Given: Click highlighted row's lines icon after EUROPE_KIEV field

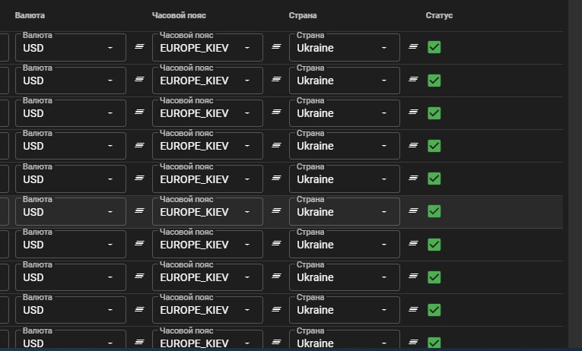Looking at the screenshot, I should pyautogui.click(x=276, y=211).
